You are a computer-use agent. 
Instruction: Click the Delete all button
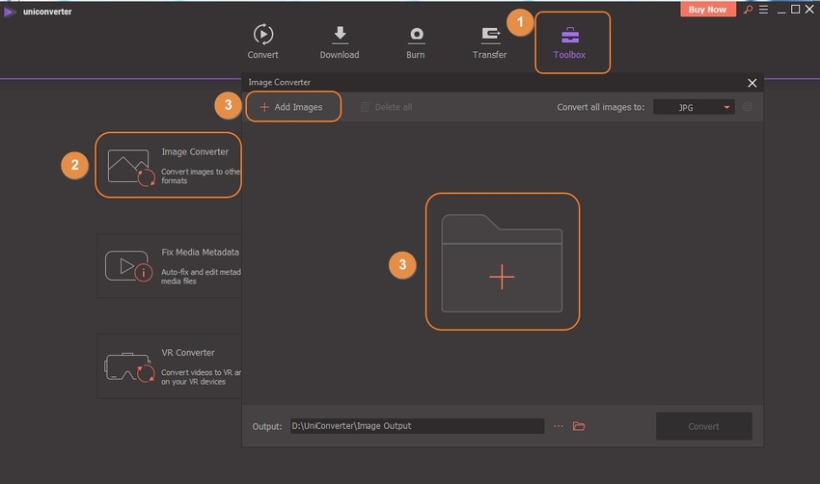pos(385,107)
